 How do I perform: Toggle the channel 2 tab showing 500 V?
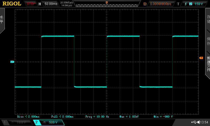coord(49,122)
